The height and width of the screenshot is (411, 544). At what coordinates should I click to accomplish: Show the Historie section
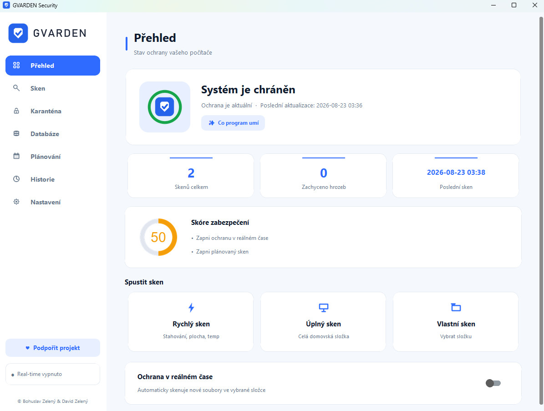click(53, 179)
